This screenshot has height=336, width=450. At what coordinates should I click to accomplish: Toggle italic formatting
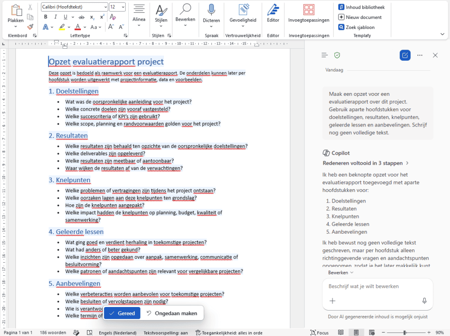[x=55, y=17]
